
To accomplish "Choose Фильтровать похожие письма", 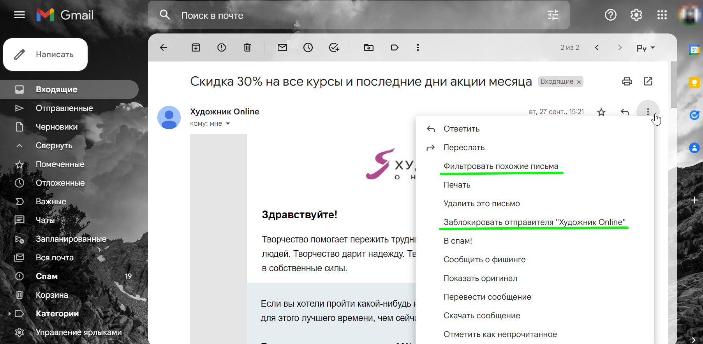I will click(x=535, y=166).
